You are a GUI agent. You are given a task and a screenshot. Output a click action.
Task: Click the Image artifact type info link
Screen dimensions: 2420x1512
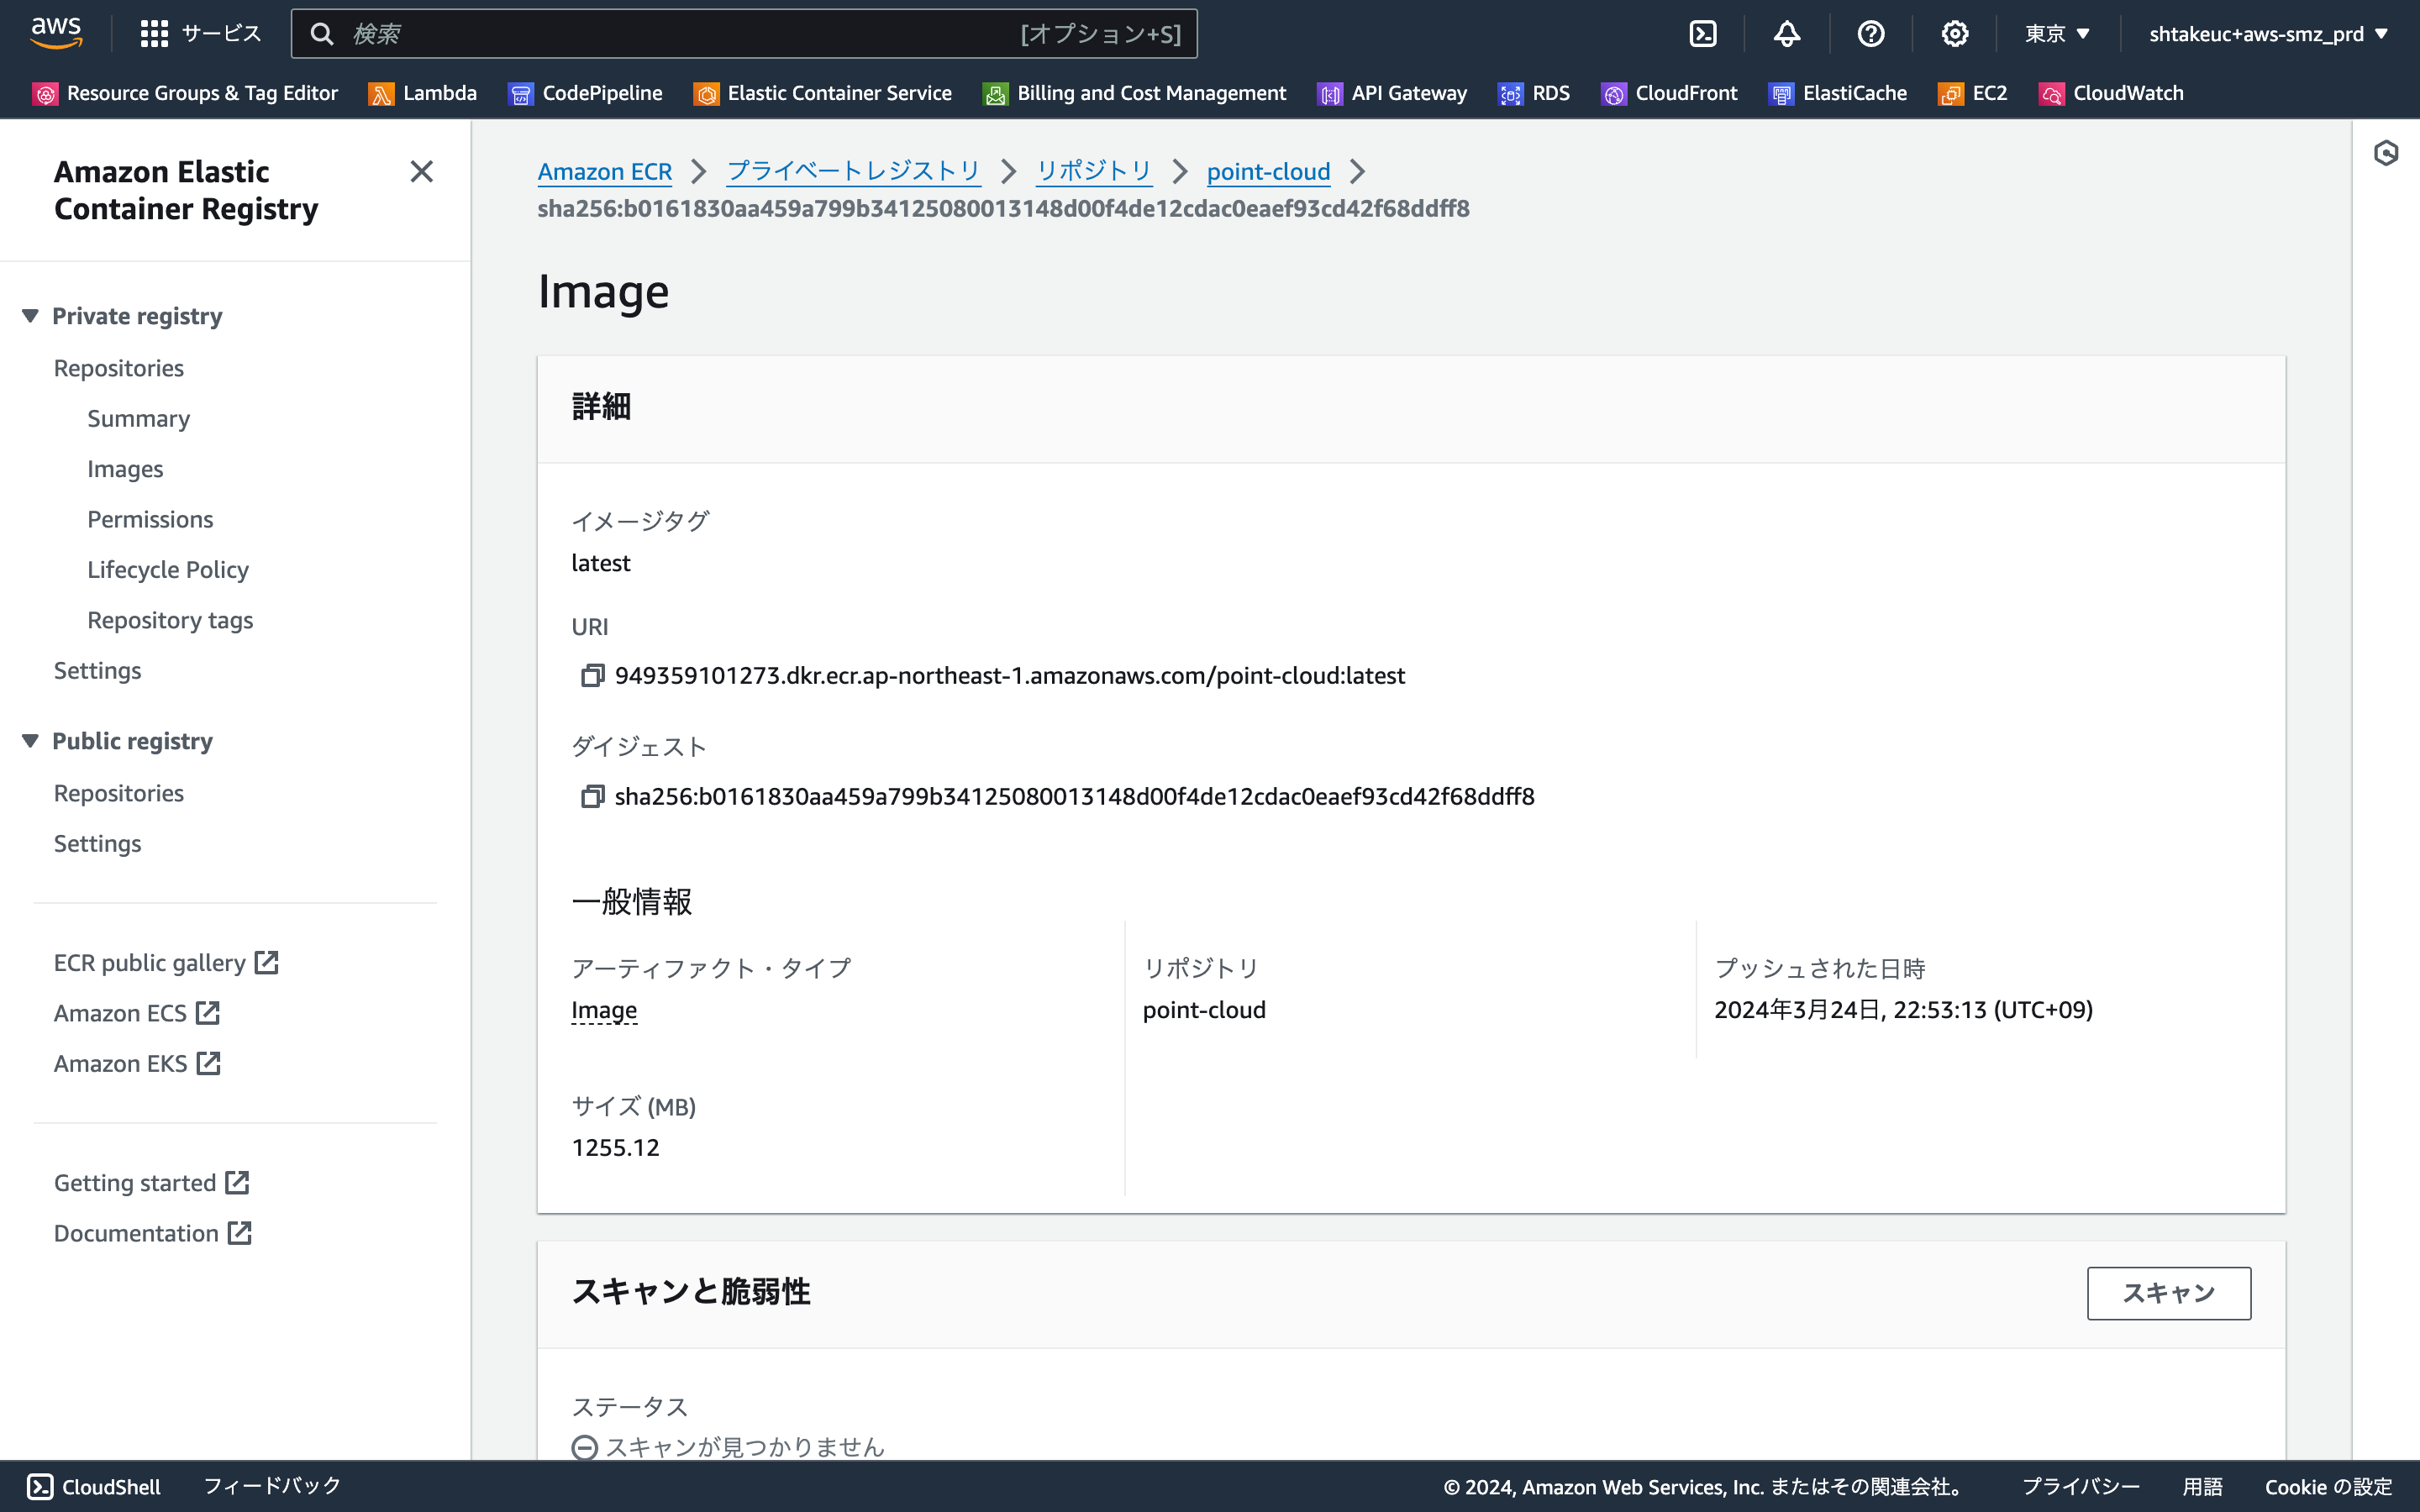[x=604, y=1010]
